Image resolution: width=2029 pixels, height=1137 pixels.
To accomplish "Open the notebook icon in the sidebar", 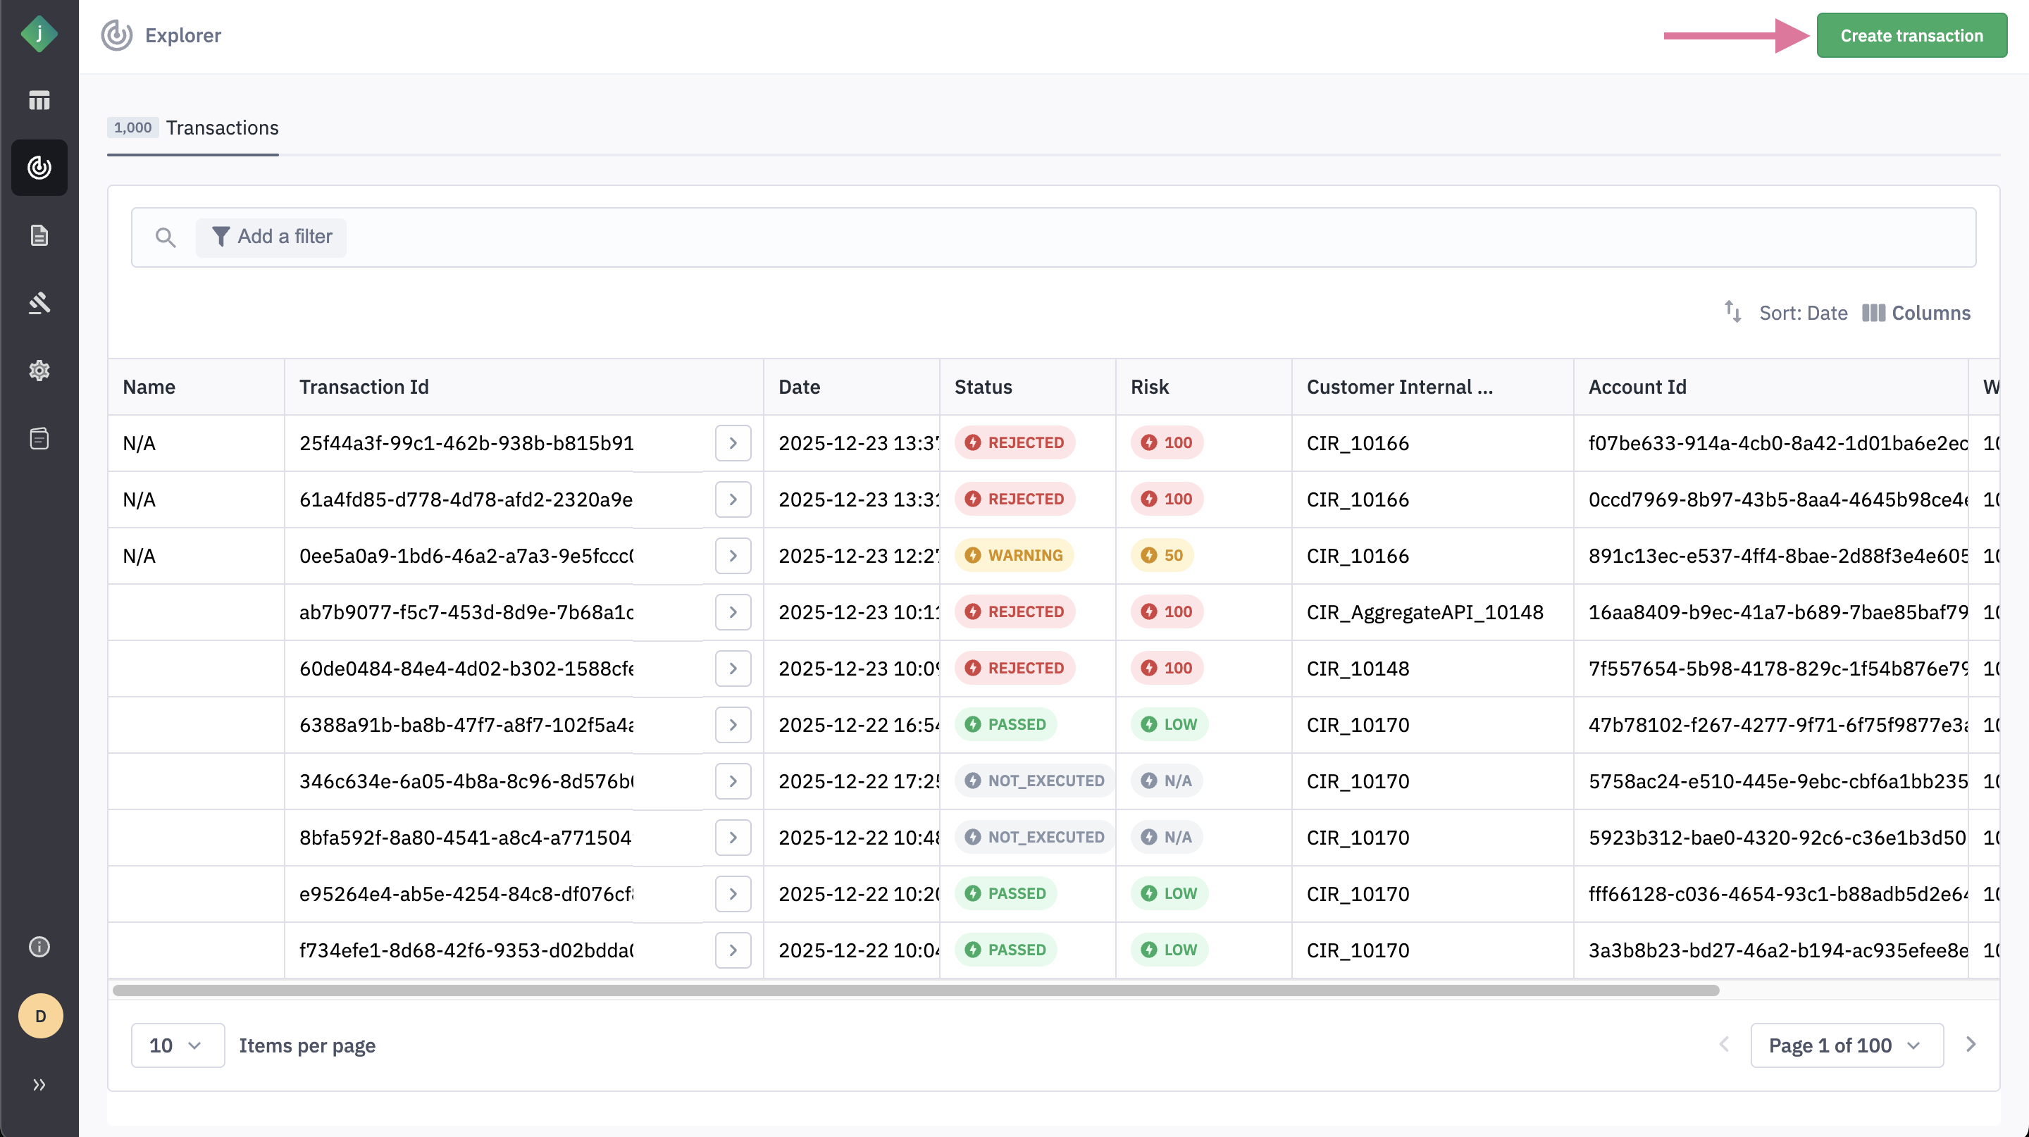I will pos(39,437).
